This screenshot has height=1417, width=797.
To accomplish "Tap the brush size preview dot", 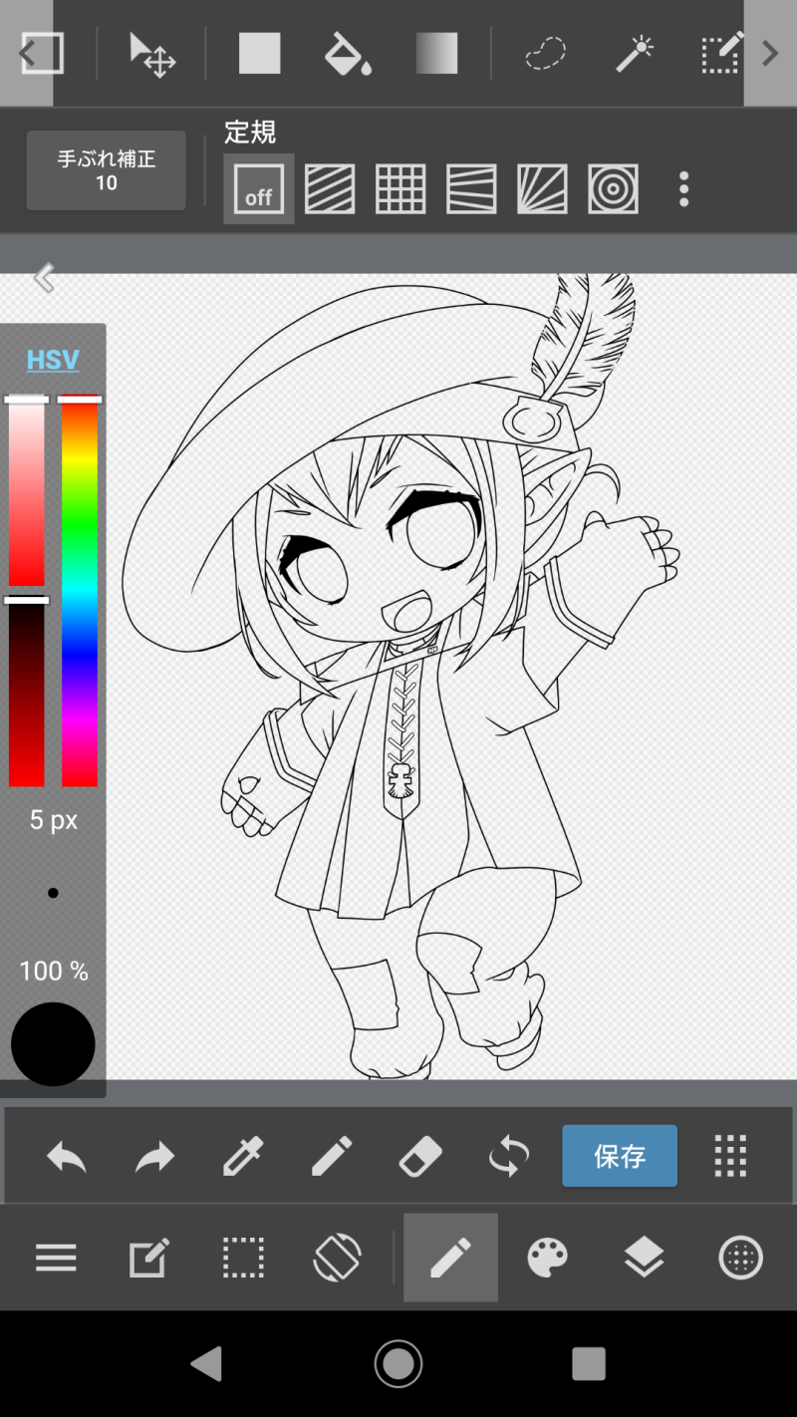I will coord(53,893).
